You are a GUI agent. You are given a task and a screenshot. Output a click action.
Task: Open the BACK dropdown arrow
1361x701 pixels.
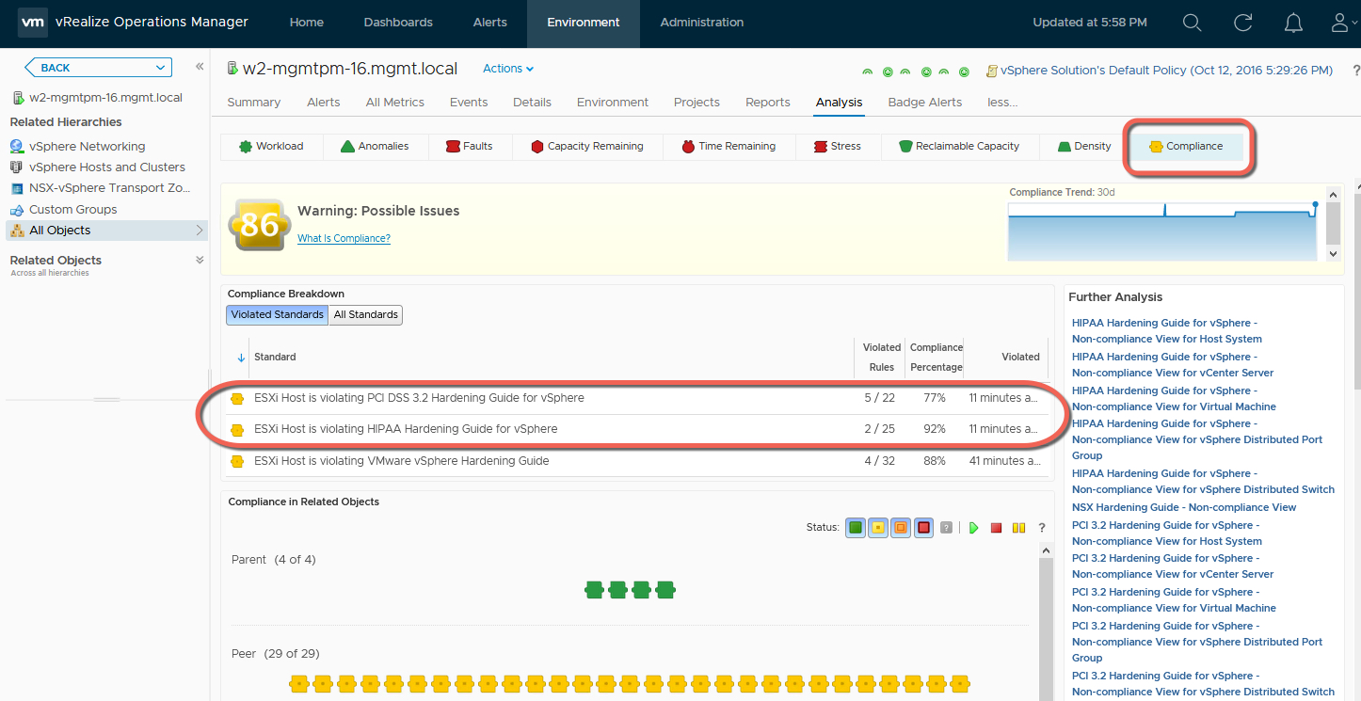tap(159, 68)
